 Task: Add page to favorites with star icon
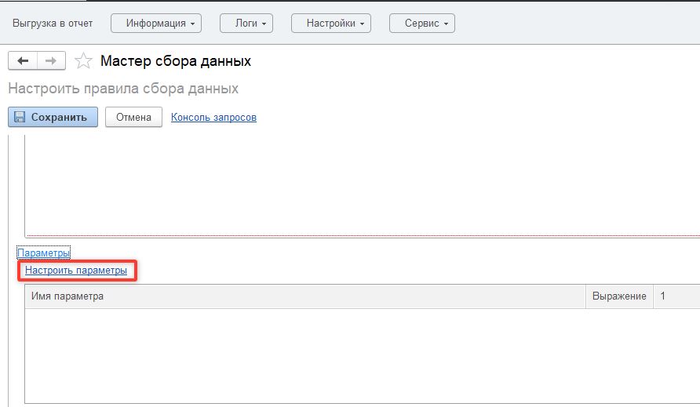(83, 61)
